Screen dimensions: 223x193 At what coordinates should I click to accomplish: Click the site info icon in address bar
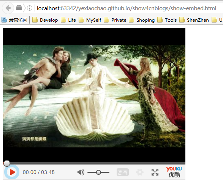click(x=30, y=8)
